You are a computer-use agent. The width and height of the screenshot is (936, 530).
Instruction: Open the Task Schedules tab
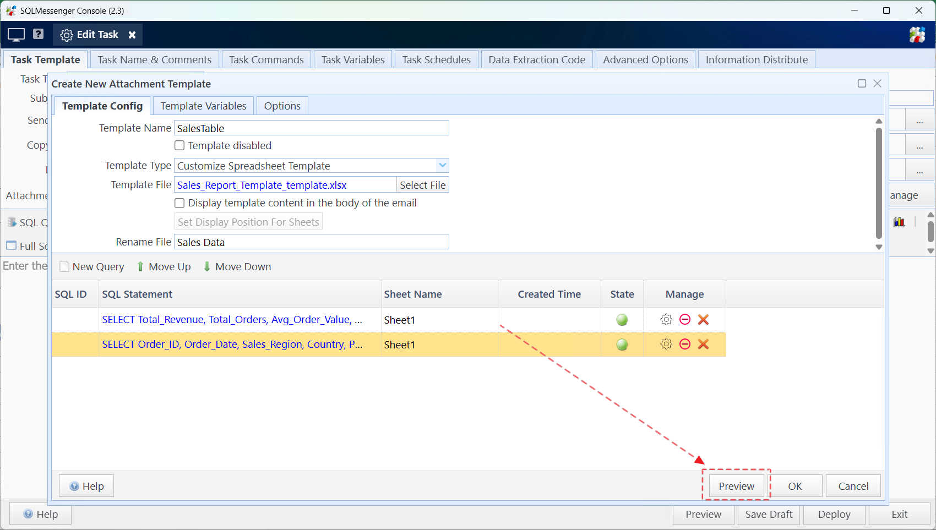coord(436,60)
